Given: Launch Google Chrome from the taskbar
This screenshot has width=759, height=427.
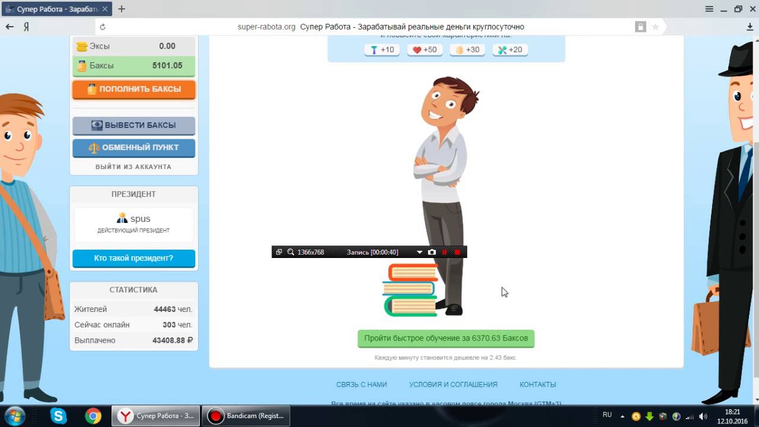Looking at the screenshot, I should point(93,416).
